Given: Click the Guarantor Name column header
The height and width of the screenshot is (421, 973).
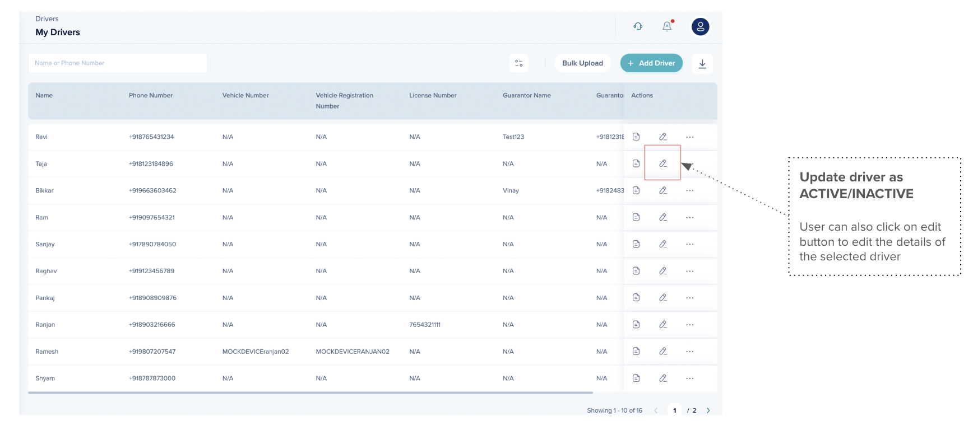Looking at the screenshot, I should click(x=527, y=96).
